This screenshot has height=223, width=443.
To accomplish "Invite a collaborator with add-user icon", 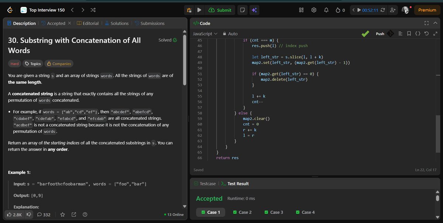I will (392, 10).
